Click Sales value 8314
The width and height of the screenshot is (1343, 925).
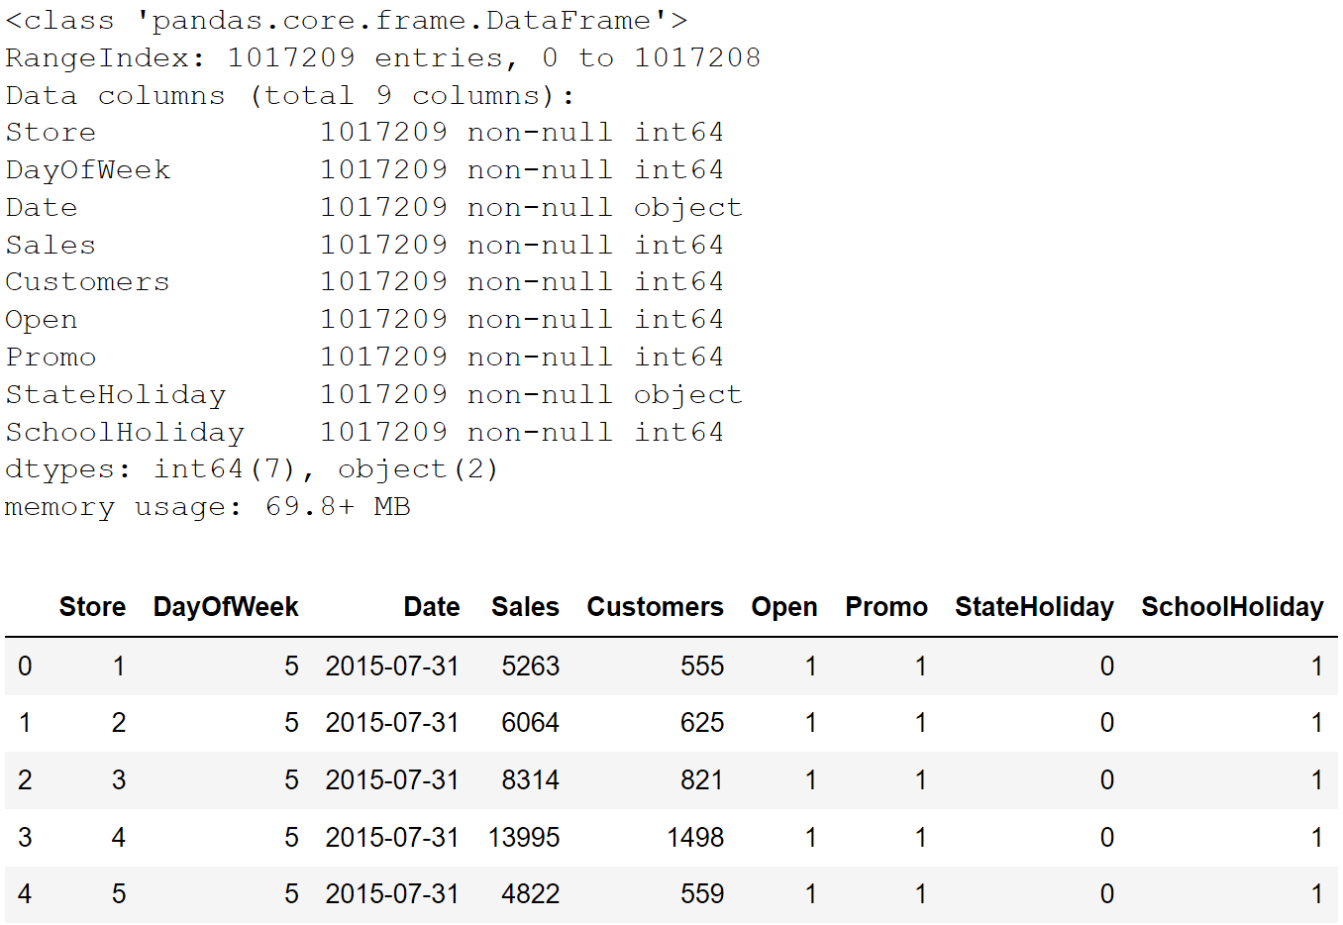coord(530,780)
